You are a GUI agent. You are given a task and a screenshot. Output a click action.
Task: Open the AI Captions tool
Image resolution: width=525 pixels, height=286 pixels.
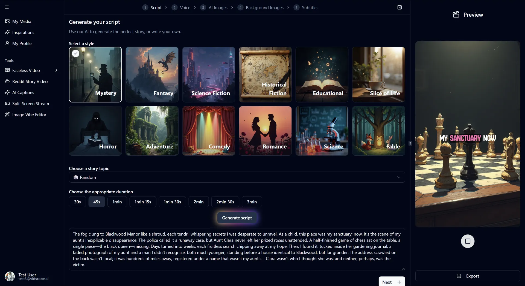tap(23, 92)
